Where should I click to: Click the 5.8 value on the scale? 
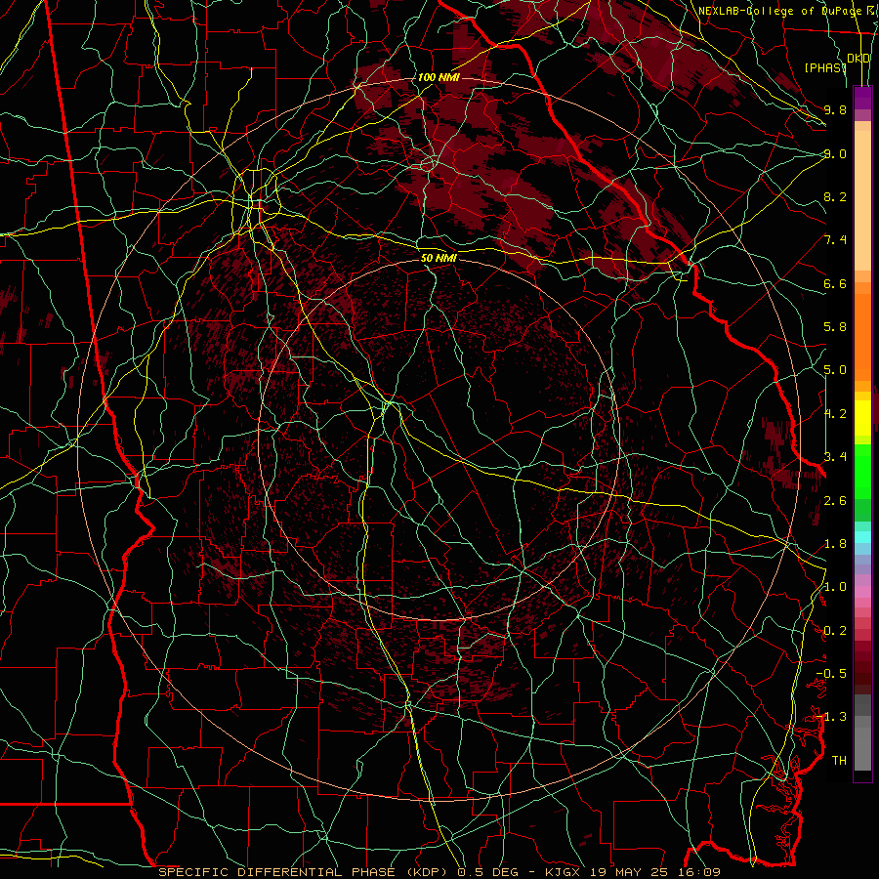click(835, 327)
